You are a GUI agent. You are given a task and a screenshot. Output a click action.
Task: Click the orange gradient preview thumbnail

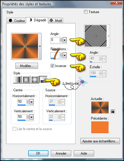[25, 46]
